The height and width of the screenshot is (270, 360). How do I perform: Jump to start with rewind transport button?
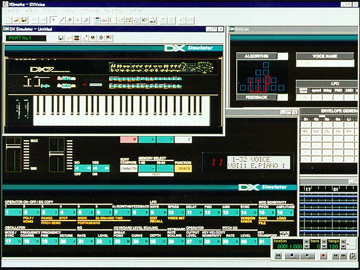click(x=278, y=255)
